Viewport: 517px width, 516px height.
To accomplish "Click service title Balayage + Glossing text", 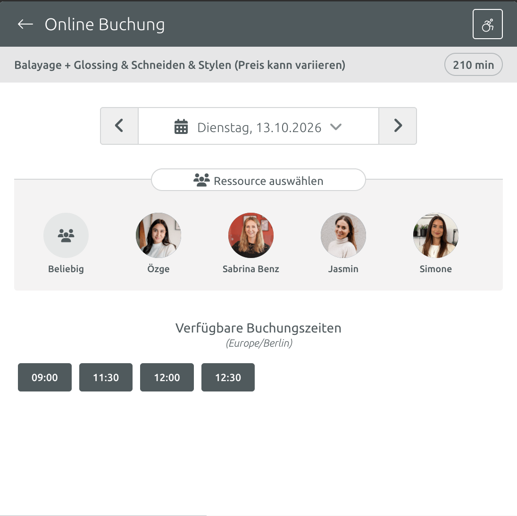I will pyautogui.click(x=180, y=65).
